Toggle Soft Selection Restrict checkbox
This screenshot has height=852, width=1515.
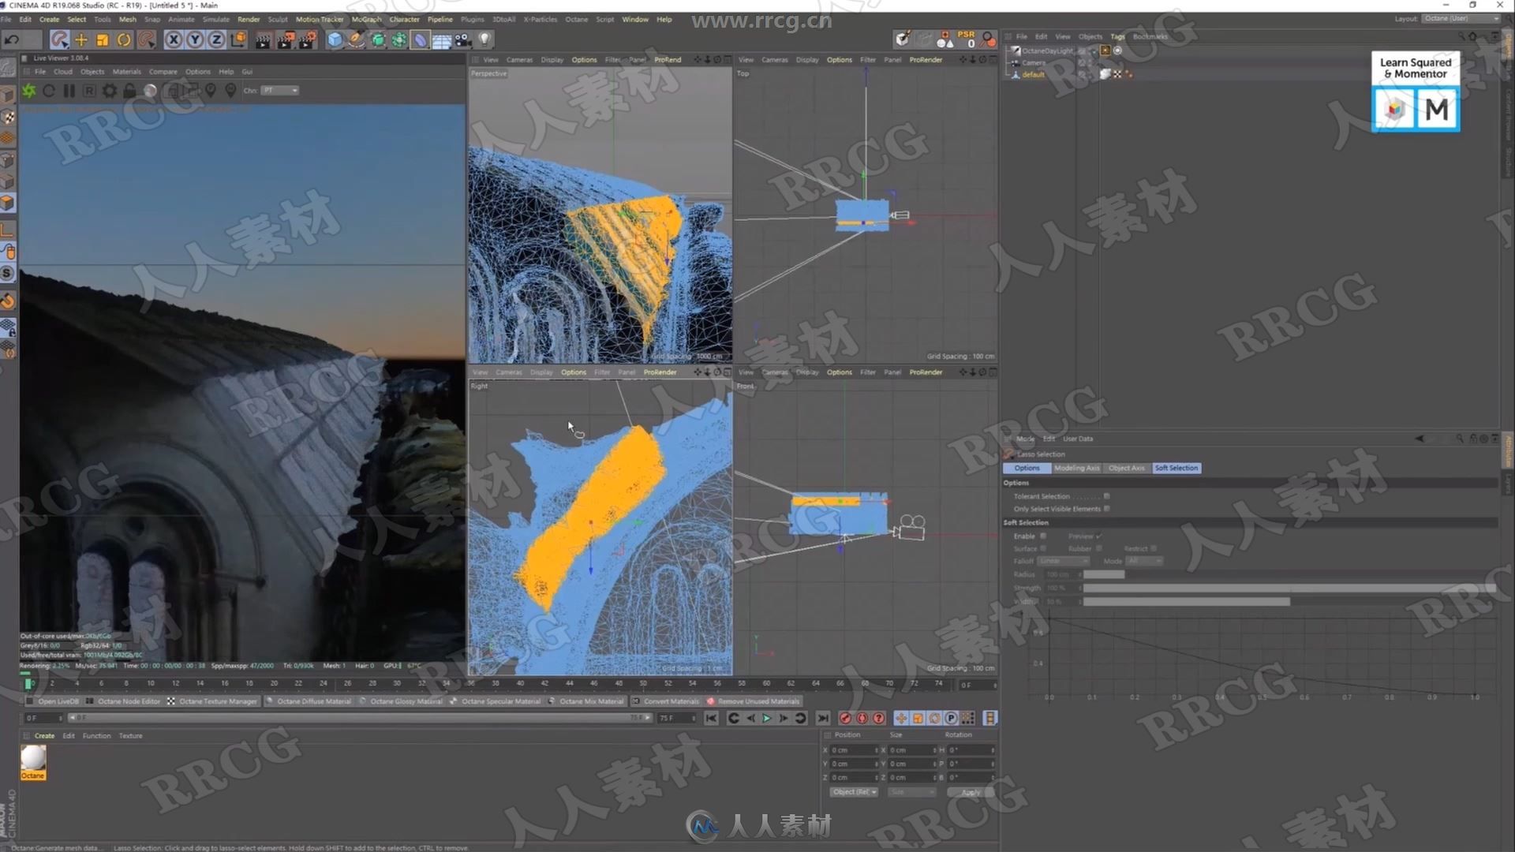point(1154,548)
